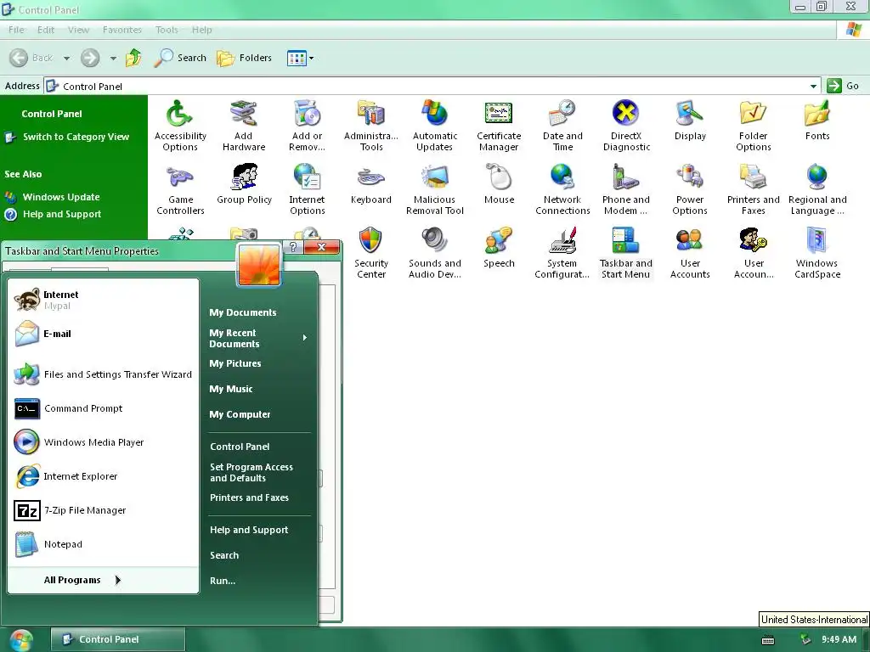
Task: Open Phone and Modem icon
Action: point(626,189)
